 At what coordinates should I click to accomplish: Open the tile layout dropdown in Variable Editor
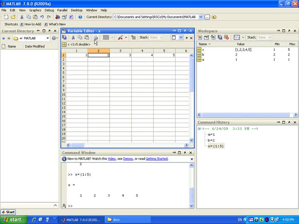tap(181, 37)
